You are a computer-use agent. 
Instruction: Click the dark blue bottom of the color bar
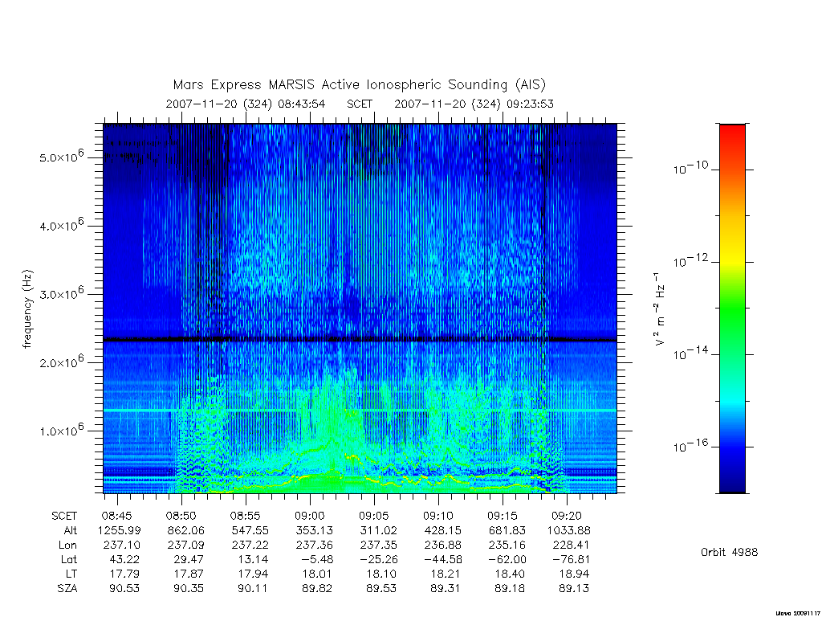point(732,480)
